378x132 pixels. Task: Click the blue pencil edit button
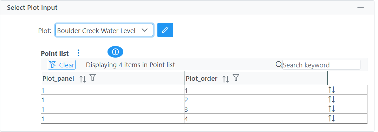[165, 30]
